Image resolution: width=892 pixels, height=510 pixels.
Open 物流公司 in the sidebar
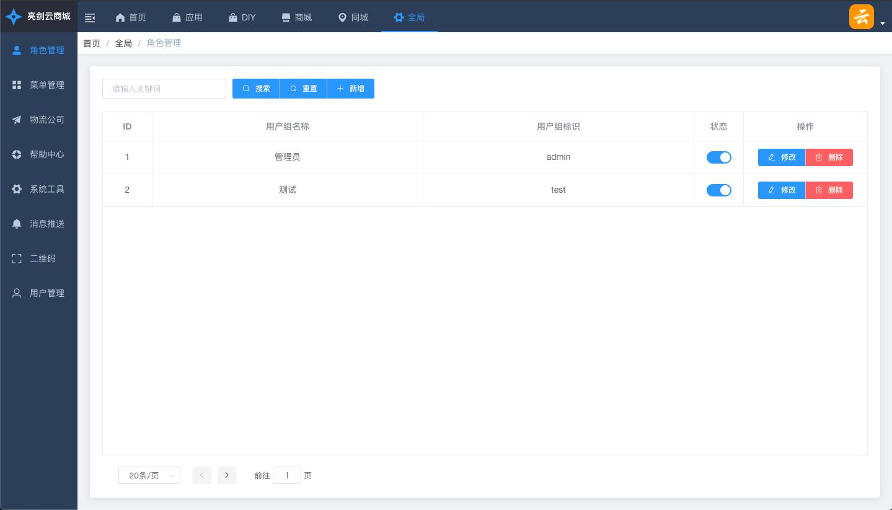coord(38,120)
